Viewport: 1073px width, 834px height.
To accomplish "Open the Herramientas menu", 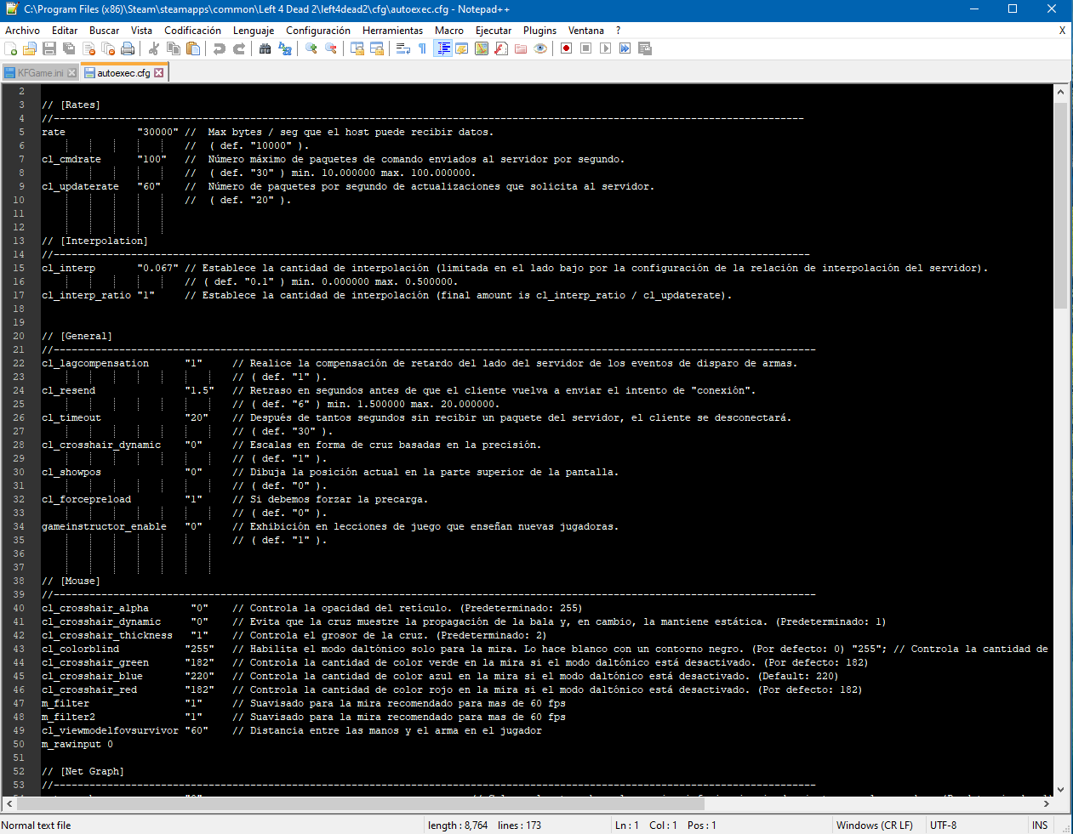I will [x=392, y=30].
